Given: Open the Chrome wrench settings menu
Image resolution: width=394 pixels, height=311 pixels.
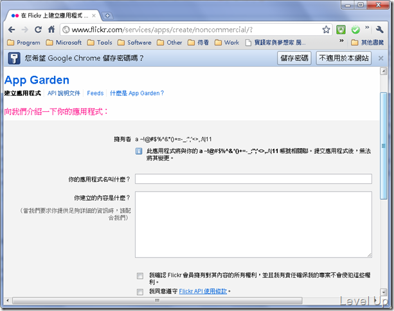Looking at the screenshot, I should coord(380,30).
